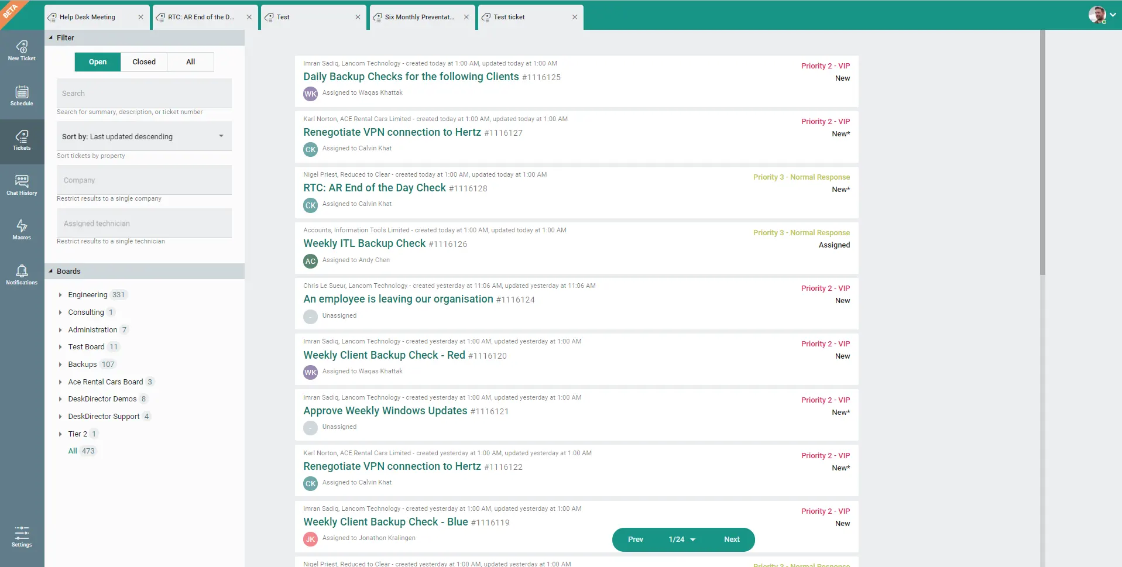Viewport: 1122px width, 567px height.
Task: Expand DeskDirector Support board
Action: click(60, 417)
